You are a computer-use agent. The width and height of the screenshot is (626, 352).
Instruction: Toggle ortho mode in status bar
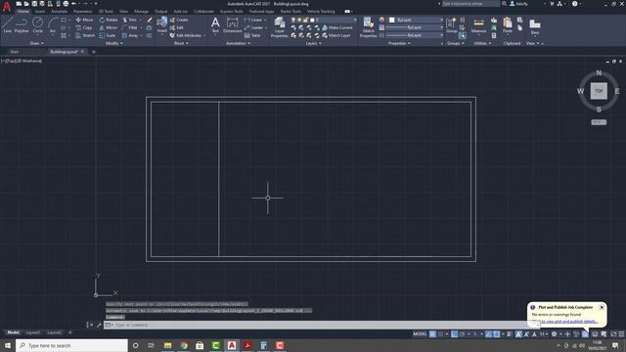[454, 334]
